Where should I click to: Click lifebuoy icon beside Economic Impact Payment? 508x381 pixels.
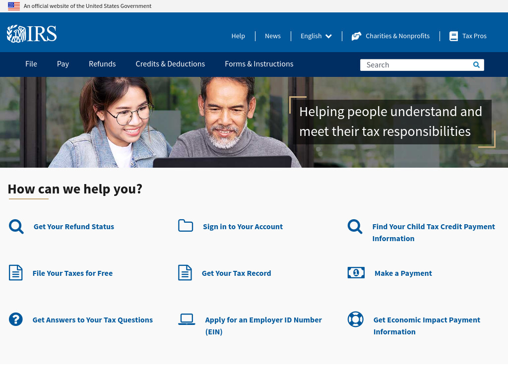[355, 319]
